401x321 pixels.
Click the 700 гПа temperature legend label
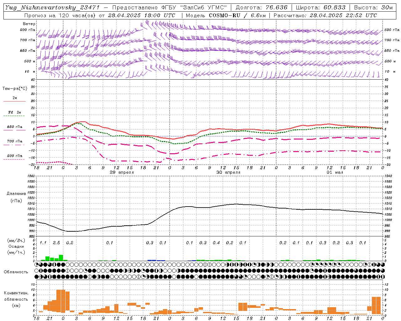click(x=14, y=141)
